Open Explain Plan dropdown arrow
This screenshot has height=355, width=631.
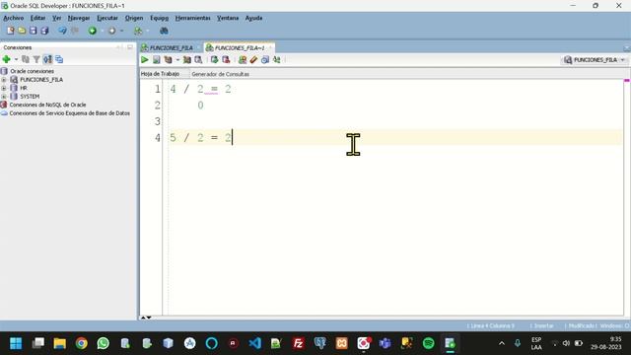click(177, 60)
